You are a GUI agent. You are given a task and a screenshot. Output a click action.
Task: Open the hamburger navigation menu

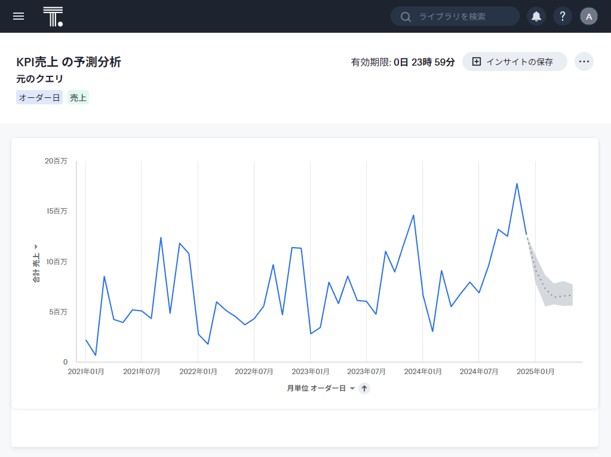[x=19, y=16]
